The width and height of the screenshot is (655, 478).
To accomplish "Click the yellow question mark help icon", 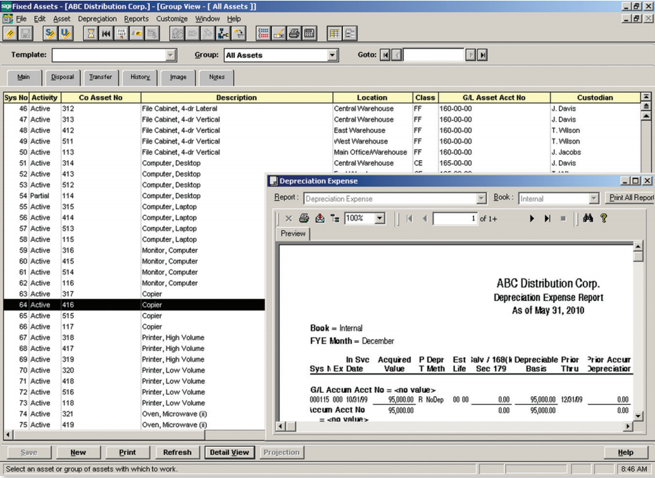I will 604,218.
